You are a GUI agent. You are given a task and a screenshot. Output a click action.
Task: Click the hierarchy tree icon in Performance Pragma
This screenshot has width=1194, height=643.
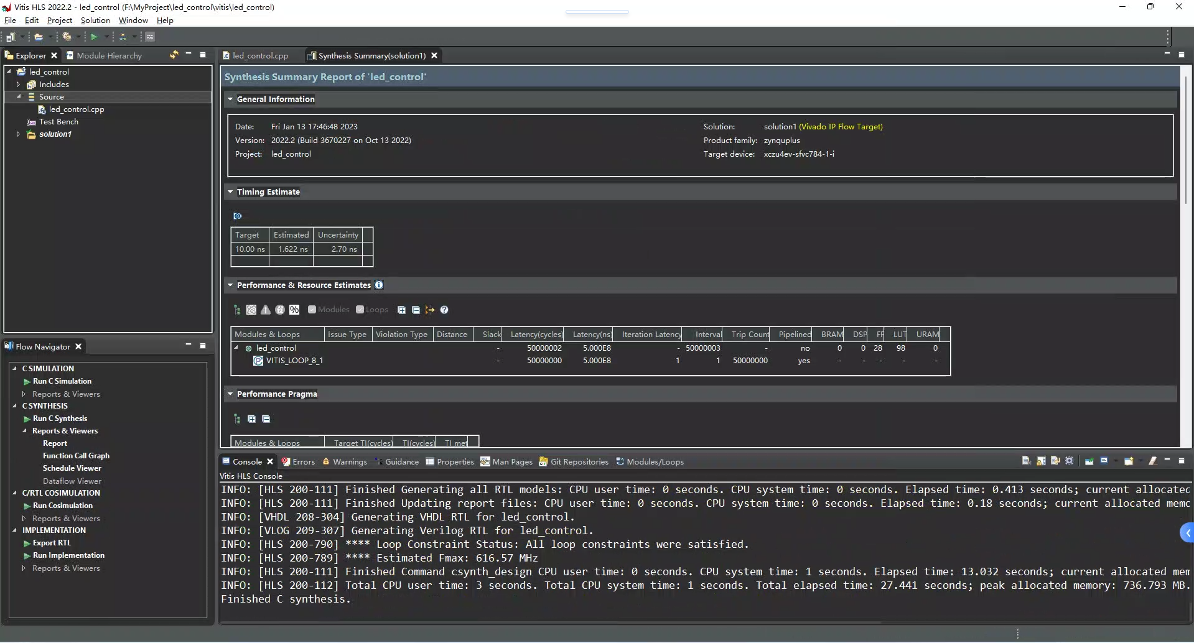(x=237, y=419)
